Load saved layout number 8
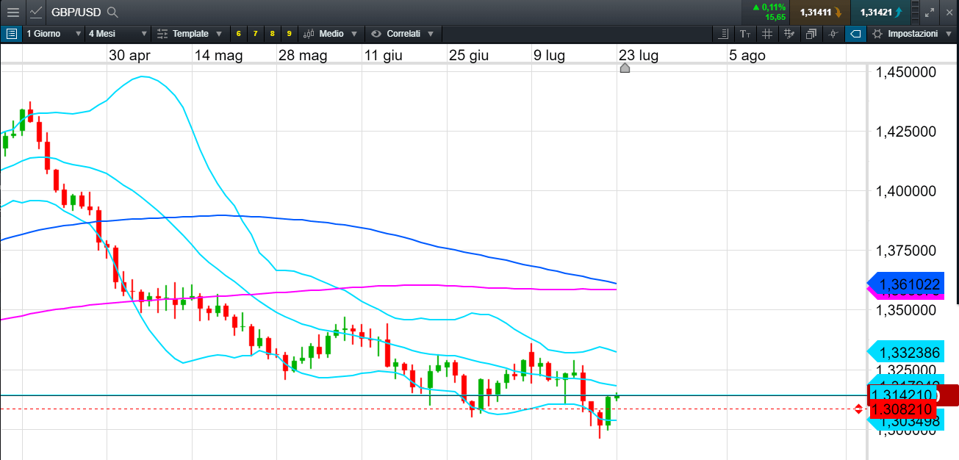 point(272,34)
